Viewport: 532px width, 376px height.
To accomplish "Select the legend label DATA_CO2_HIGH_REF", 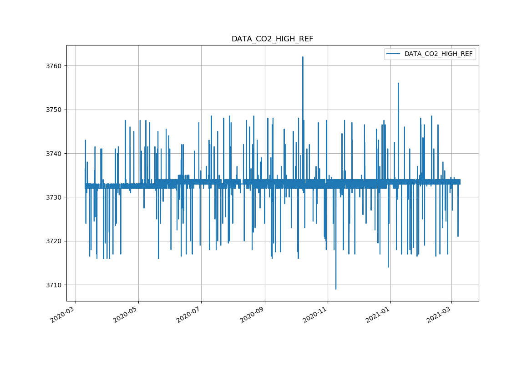I will [438, 54].
